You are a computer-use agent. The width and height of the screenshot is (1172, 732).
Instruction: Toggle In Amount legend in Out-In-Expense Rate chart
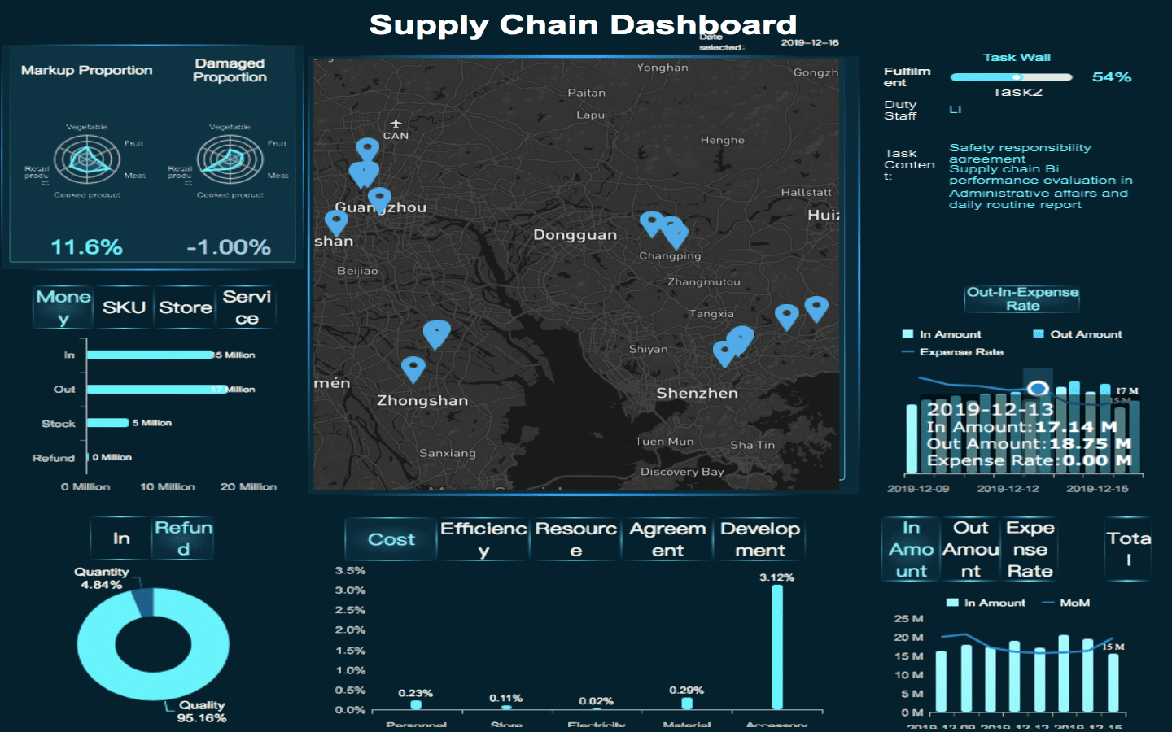click(942, 334)
